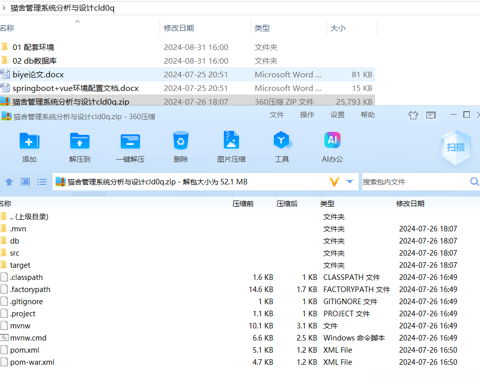
Task: Sort Explorer files by 类型 header
Action: click(262, 28)
